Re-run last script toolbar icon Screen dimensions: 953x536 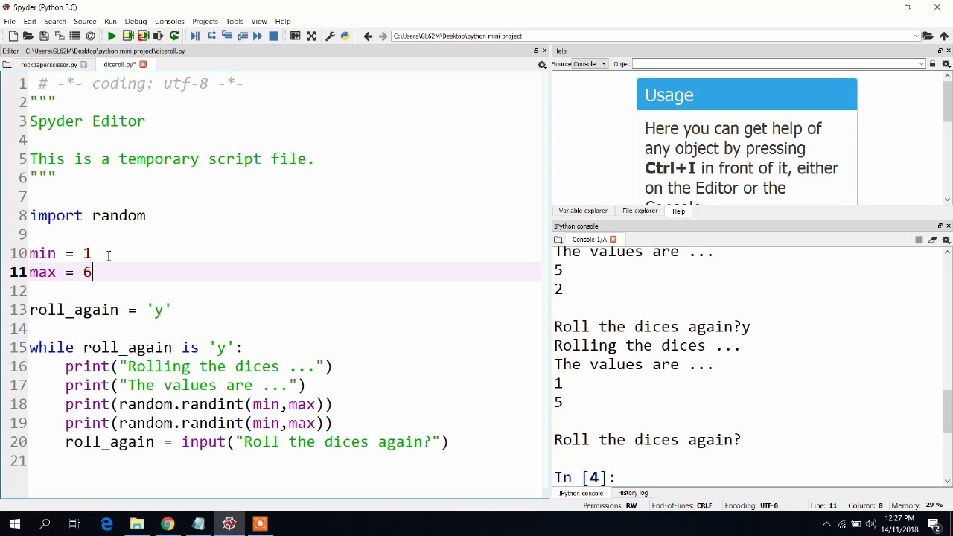[x=174, y=36]
